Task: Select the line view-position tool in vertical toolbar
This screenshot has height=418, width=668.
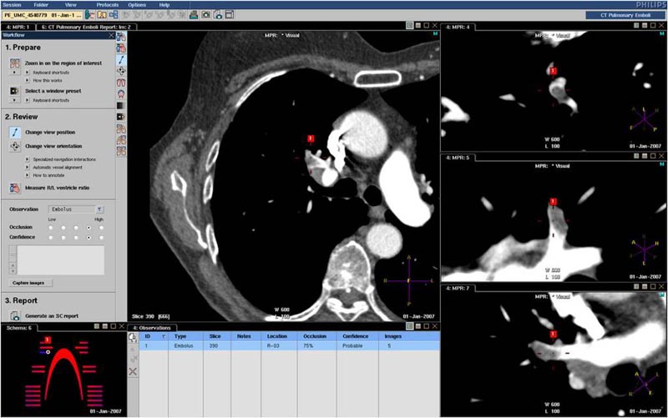Action: (x=121, y=59)
